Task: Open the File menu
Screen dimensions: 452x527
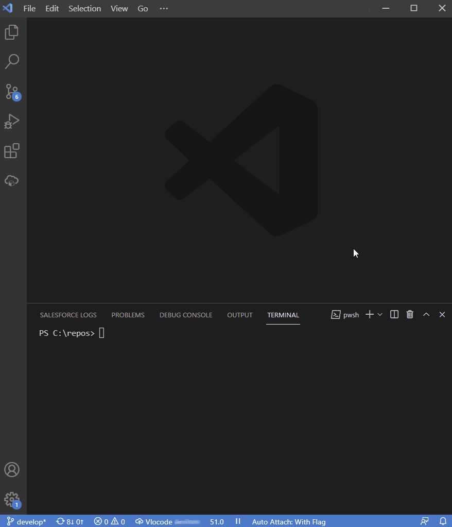Action: pyautogui.click(x=29, y=8)
